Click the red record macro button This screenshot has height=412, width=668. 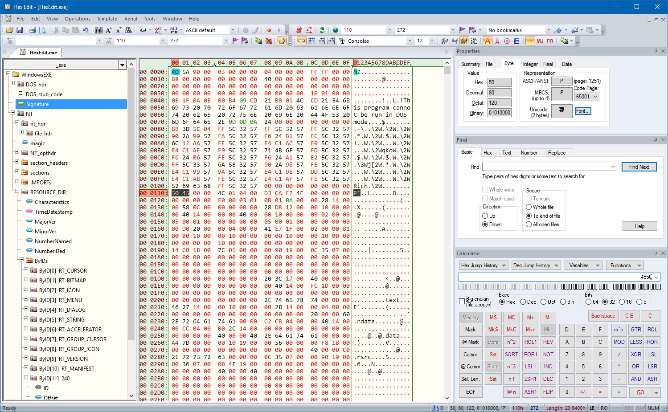click(x=269, y=30)
